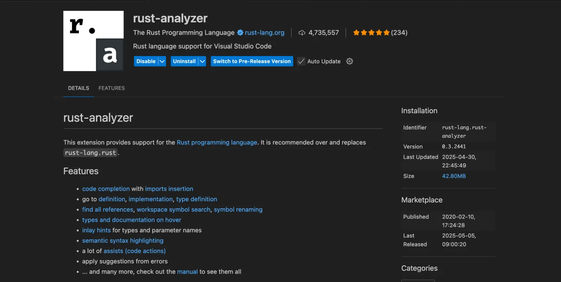The height and width of the screenshot is (282, 561).
Task: Expand the Uninstall button dropdown arrow
Action: click(x=202, y=61)
